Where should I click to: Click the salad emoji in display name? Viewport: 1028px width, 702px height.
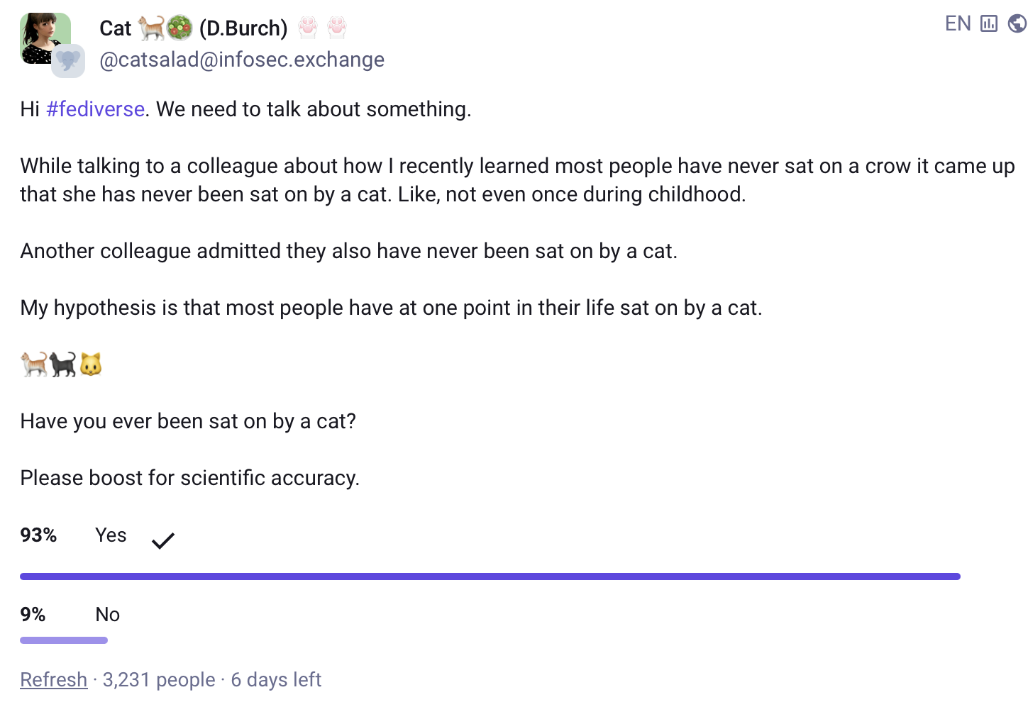coord(179,28)
